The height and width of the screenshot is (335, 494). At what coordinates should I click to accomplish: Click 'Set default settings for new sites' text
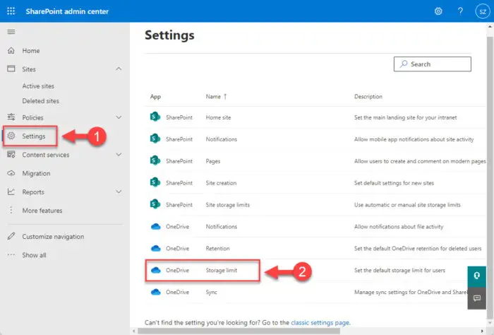[x=394, y=183]
